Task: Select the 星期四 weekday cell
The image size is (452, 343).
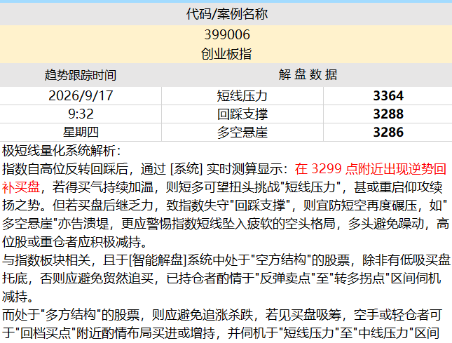Action: (81, 132)
